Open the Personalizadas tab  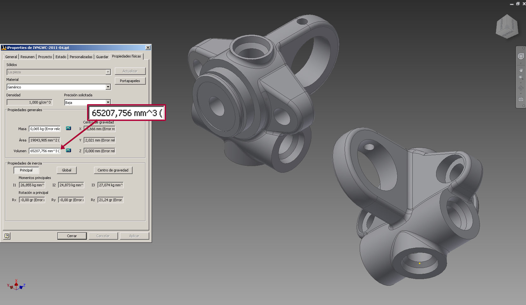(x=81, y=57)
